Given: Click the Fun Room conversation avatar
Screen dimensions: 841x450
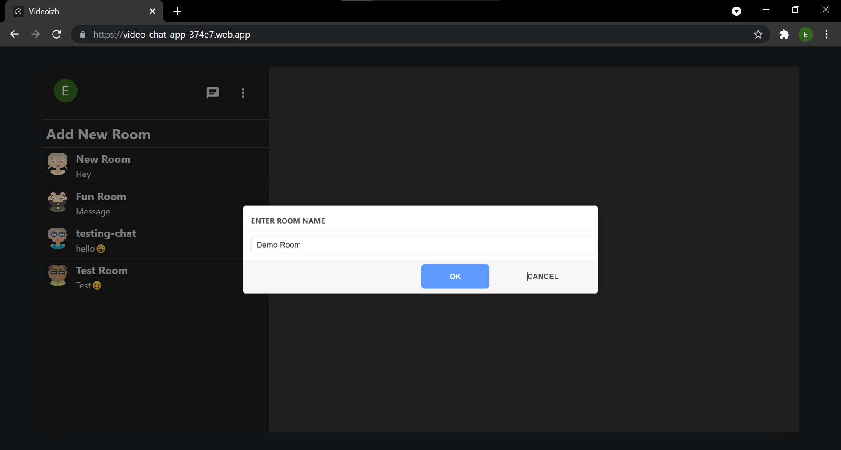Looking at the screenshot, I should pyautogui.click(x=57, y=202).
